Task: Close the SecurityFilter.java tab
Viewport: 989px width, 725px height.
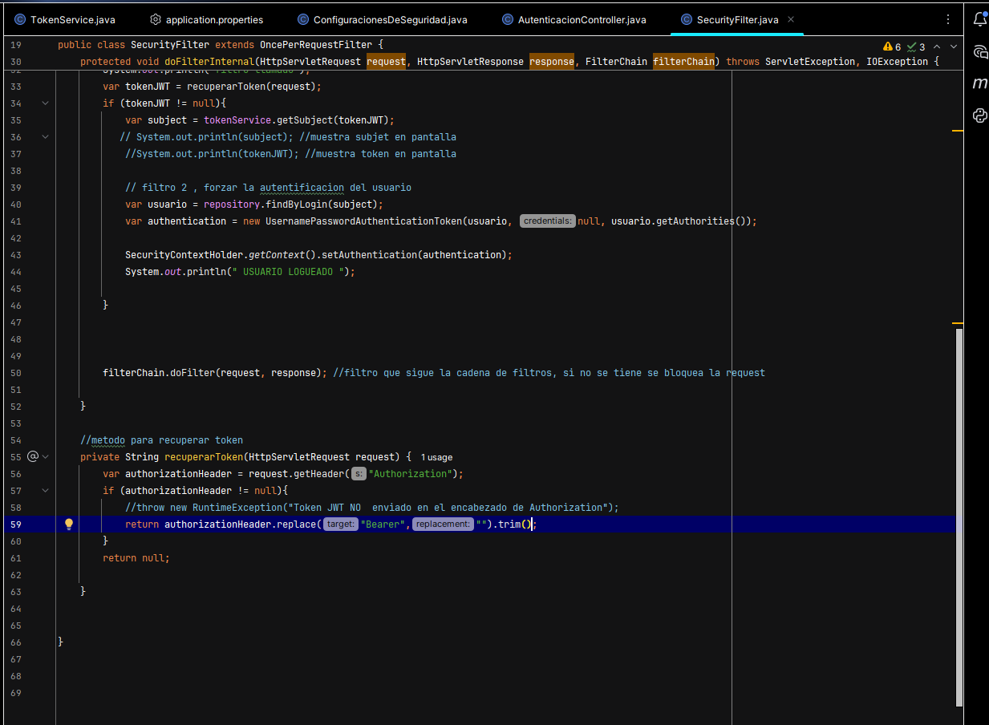Action: [x=791, y=19]
